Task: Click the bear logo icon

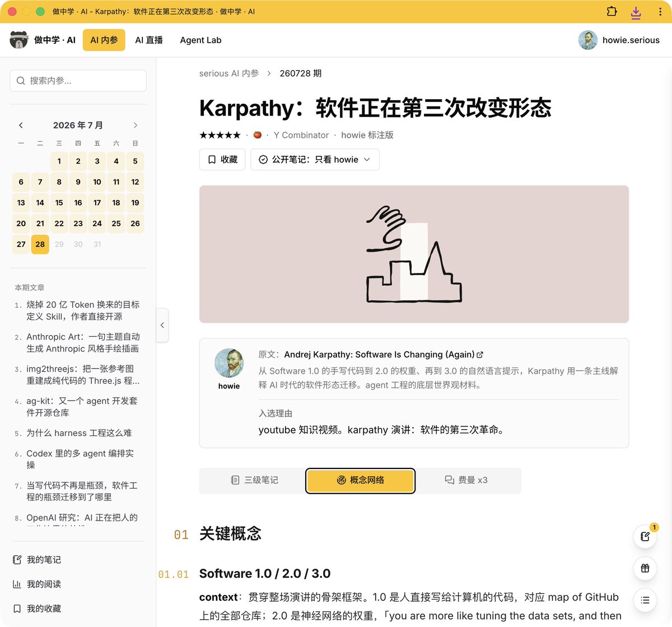Action: (x=19, y=40)
